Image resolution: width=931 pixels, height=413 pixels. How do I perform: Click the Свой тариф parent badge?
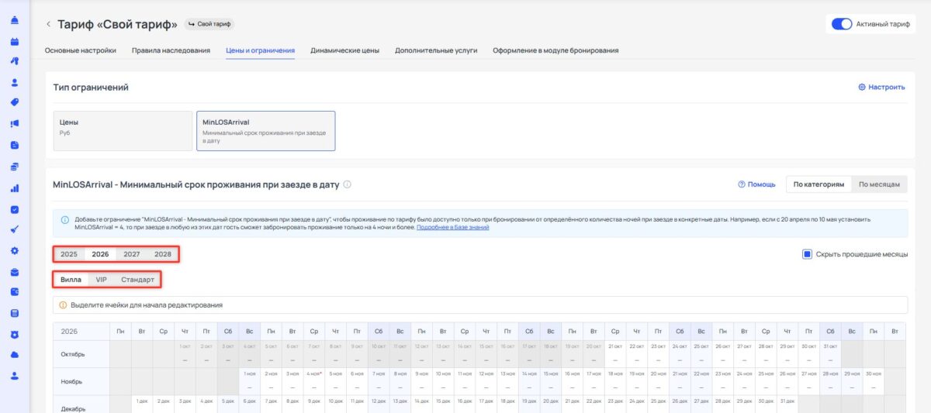209,25
